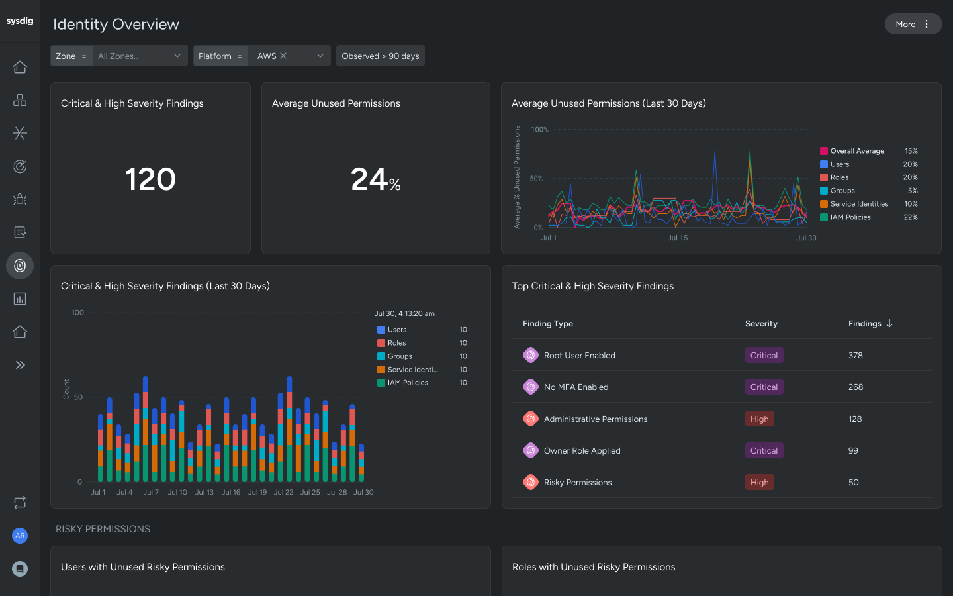This screenshot has height=596, width=953.
Task: Remove the AWS platform filter via its X
Action: [283, 56]
